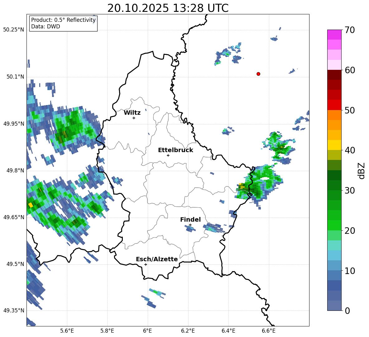Click the 50 value on the colorbar
Screen dimensions: 369x337
pyautogui.click(x=350, y=110)
